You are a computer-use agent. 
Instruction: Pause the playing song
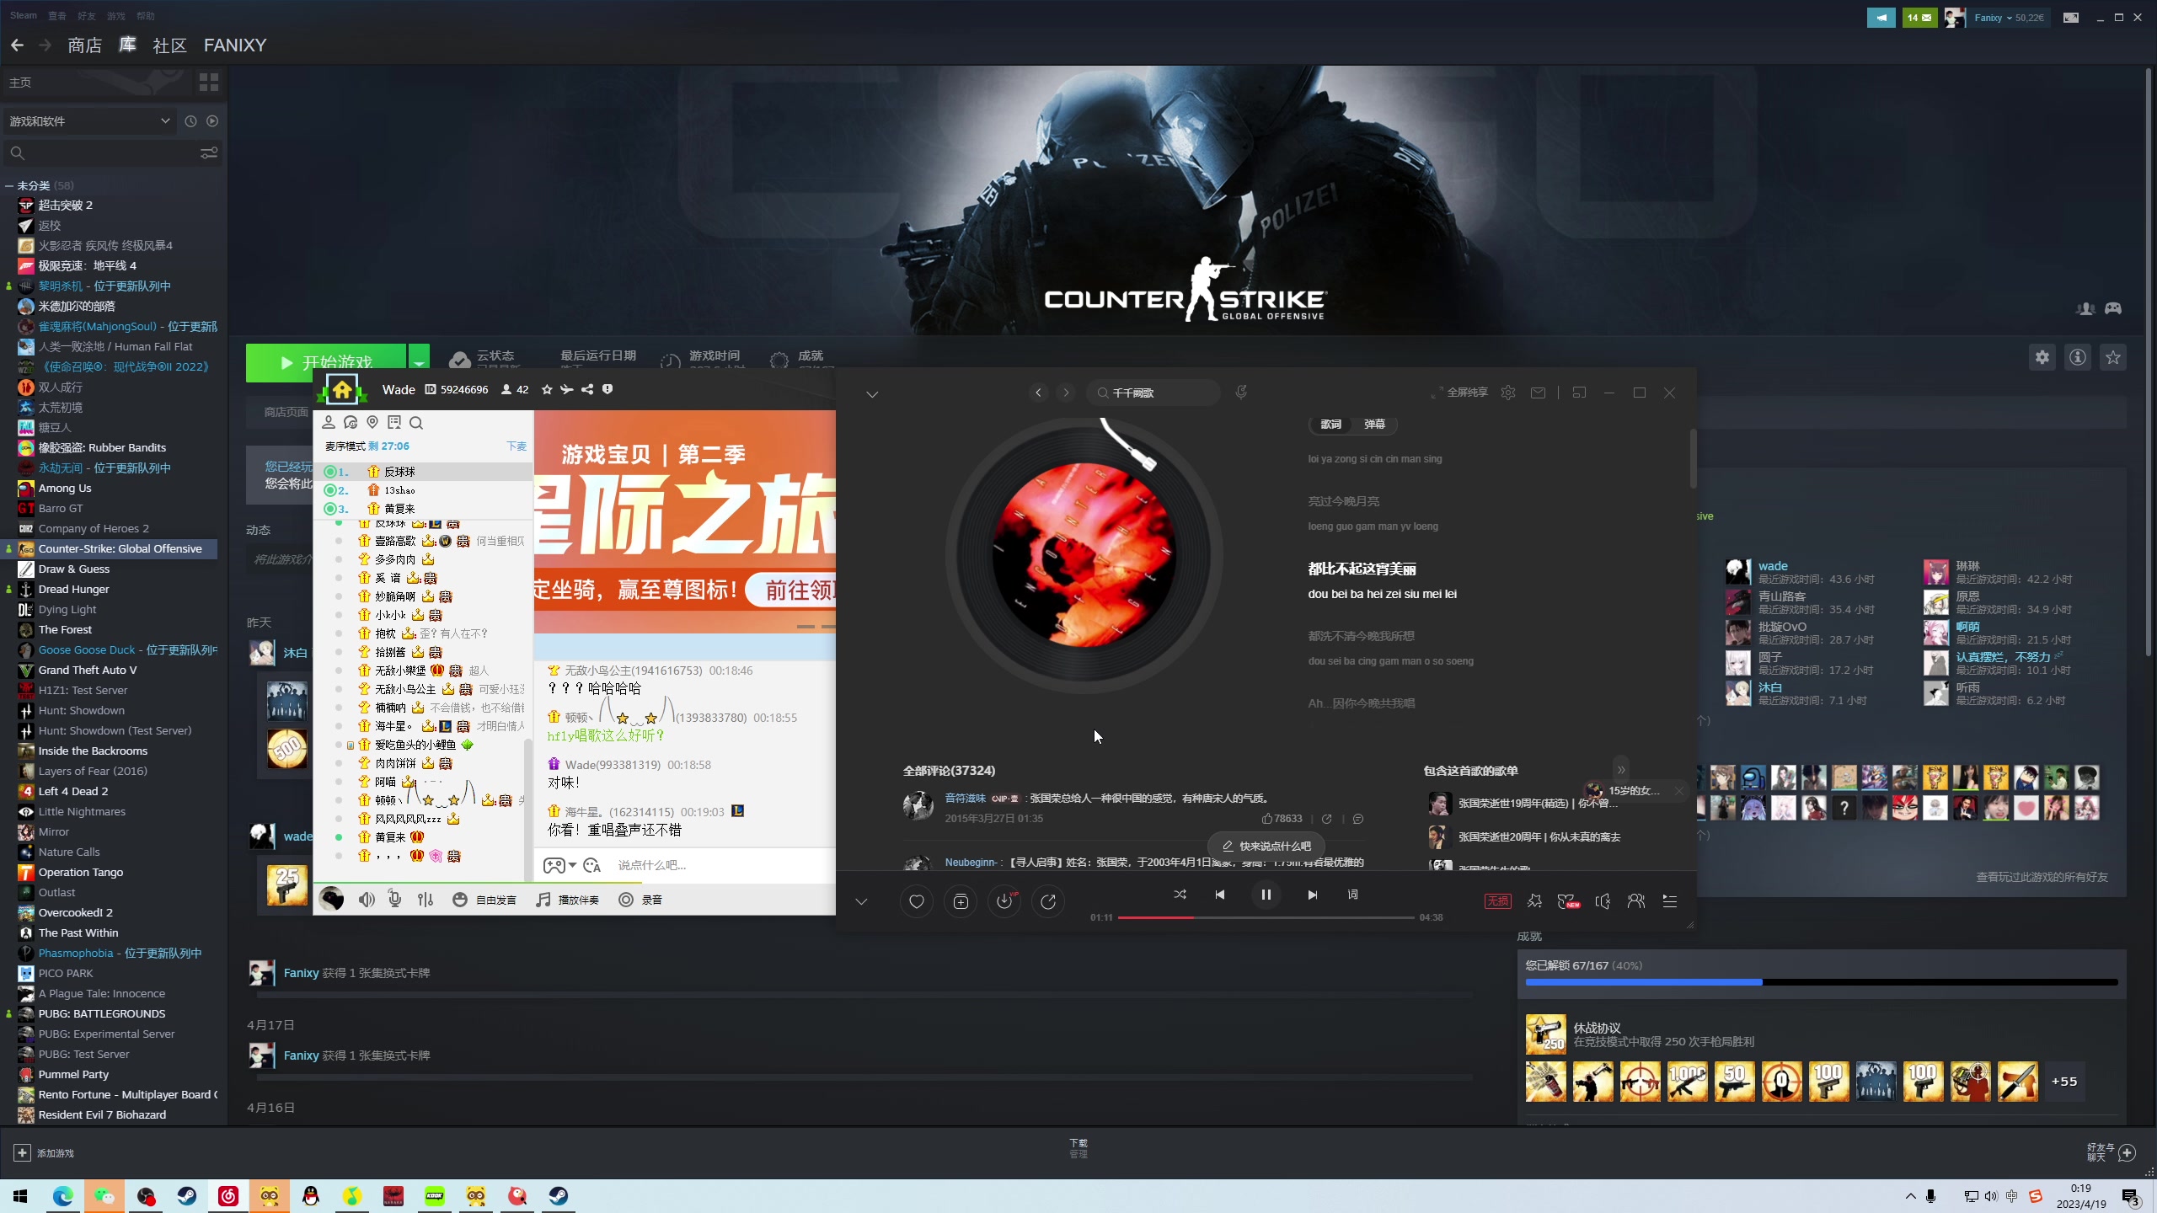point(1266,895)
